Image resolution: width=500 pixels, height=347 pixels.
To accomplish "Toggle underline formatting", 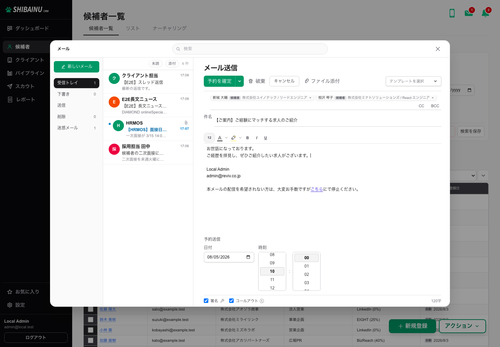I will (266, 138).
